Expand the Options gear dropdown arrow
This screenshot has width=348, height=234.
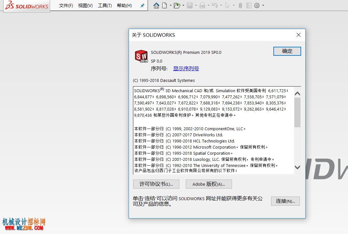click(x=263, y=5)
